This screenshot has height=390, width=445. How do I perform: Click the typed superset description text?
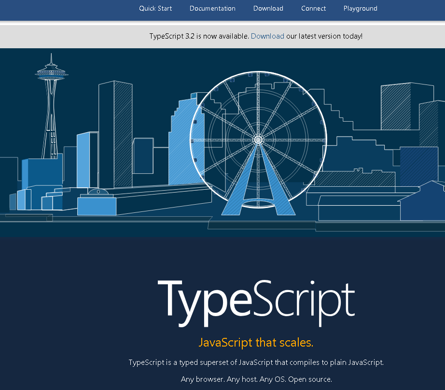pyautogui.click(x=256, y=362)
